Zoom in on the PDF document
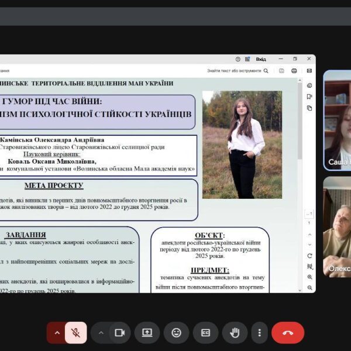This screenshot has width=351, height=351. coord(309,277)
